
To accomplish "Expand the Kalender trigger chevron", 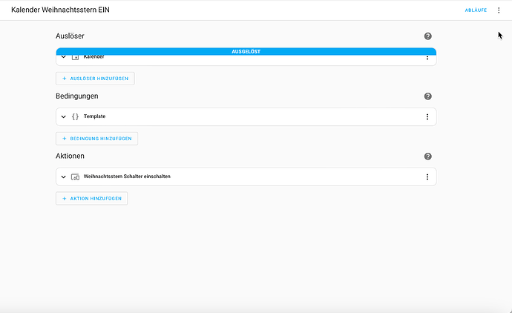I will point(64,58).
